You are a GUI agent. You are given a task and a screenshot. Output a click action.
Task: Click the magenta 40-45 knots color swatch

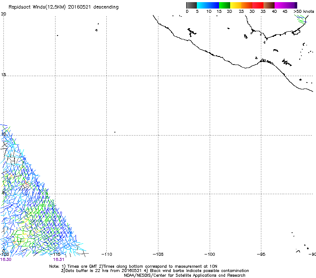click(x=280, y=5)
